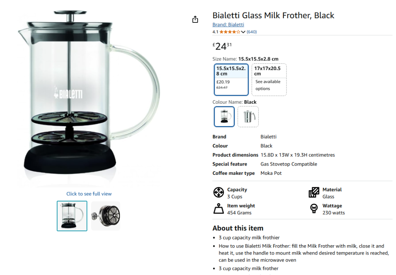Image resolution: width=396 pixels, height=275 pixels.
Task: Click to see full view link
Action: click(x=89, y=194)
